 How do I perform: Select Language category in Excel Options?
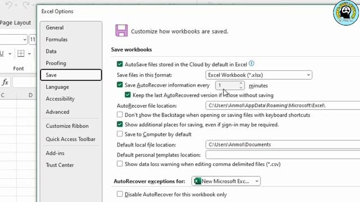click(71, 87)
